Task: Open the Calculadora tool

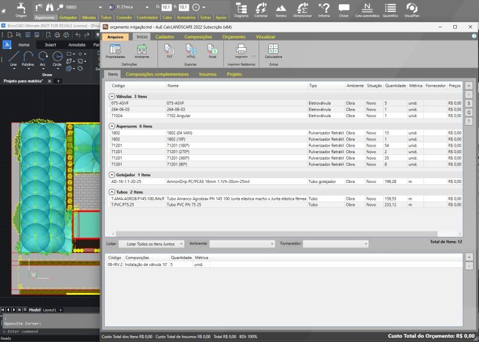Action: click(x=273, y=51)
